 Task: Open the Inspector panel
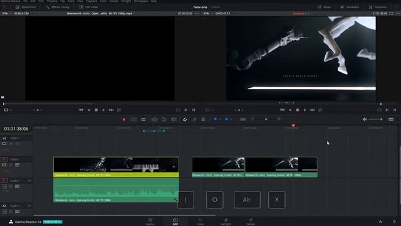coord(378,7)
